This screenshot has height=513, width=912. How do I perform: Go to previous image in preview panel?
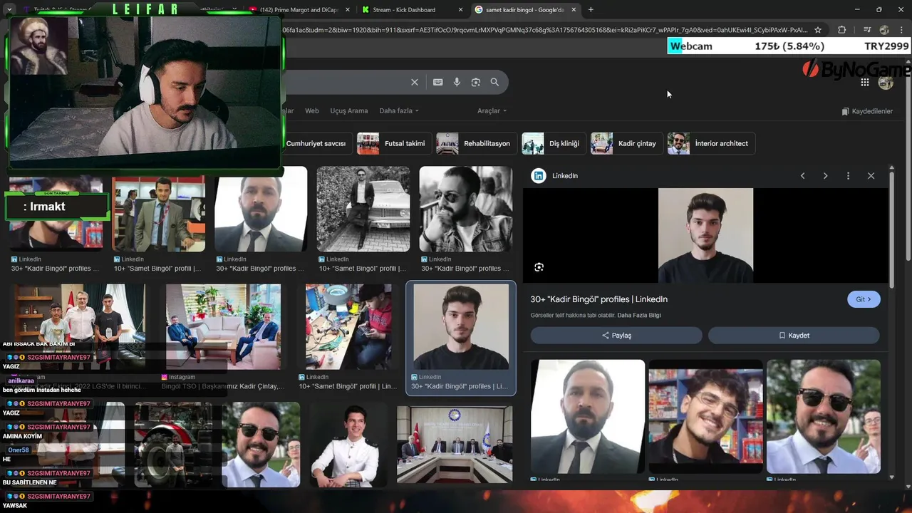[802, 176]
